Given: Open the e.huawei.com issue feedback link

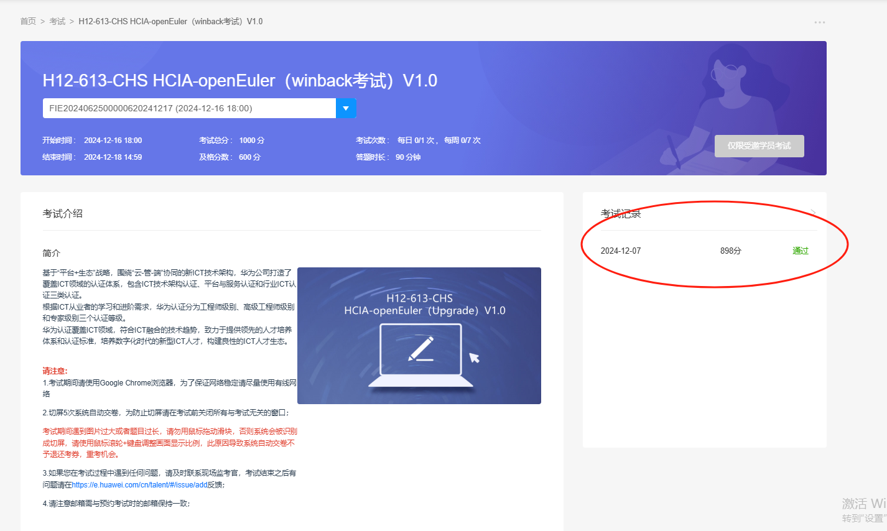Looking at the screenshot, I should (x=139, y=485).
